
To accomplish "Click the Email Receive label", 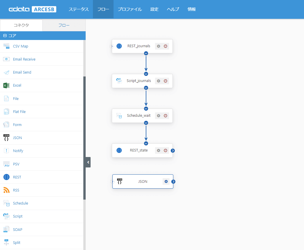I will [24, 59].
